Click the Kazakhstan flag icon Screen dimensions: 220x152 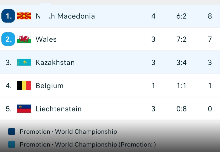24,63
